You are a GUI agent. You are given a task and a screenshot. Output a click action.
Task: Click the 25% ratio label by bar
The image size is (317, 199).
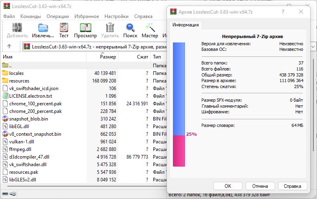[x=191, y=134]
